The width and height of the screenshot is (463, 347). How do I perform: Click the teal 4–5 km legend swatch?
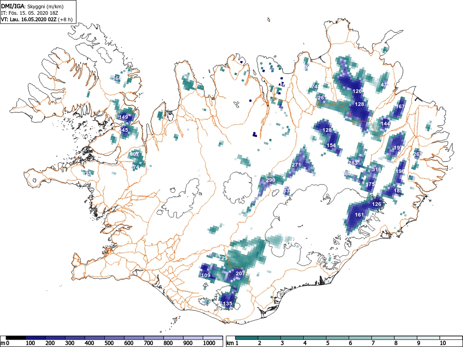coord(315,338)
